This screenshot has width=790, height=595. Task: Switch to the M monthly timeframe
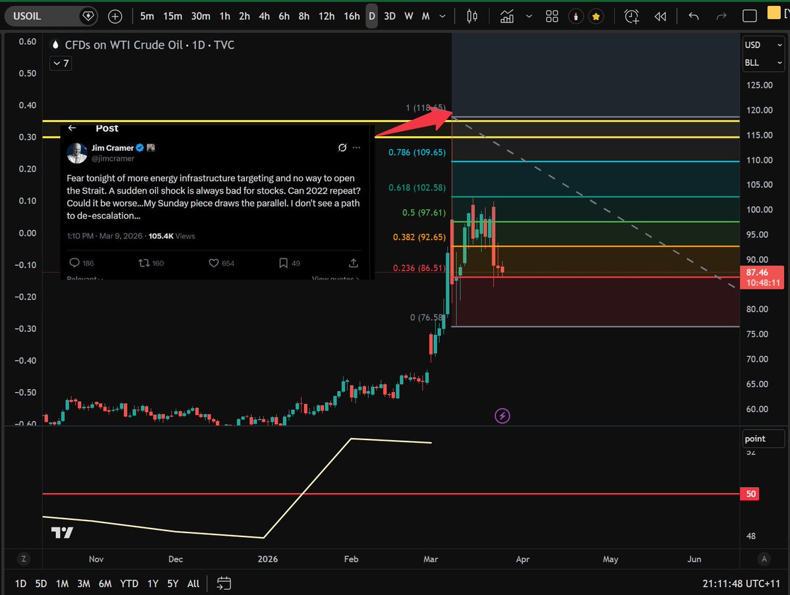pos(426,16)
